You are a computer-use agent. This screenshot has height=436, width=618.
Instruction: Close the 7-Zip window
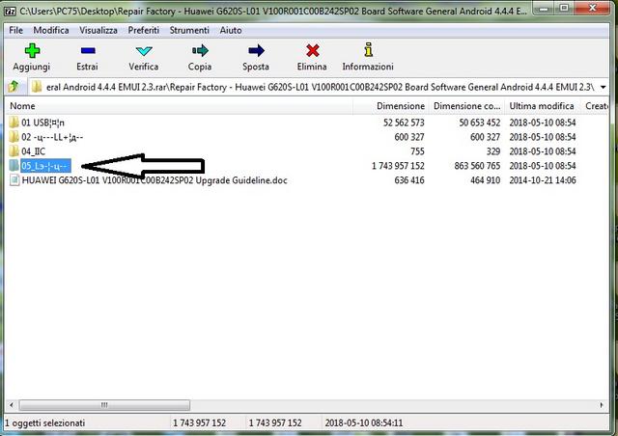click(592, 8)
